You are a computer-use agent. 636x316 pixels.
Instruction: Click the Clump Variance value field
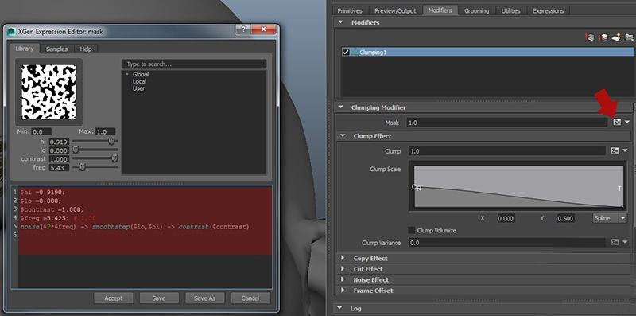(x=507, y=243)
